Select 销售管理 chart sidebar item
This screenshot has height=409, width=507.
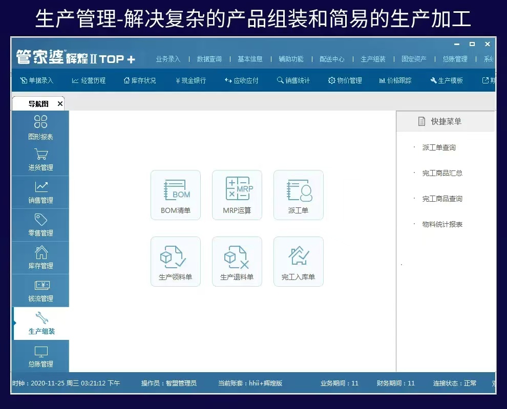point(40,192)
